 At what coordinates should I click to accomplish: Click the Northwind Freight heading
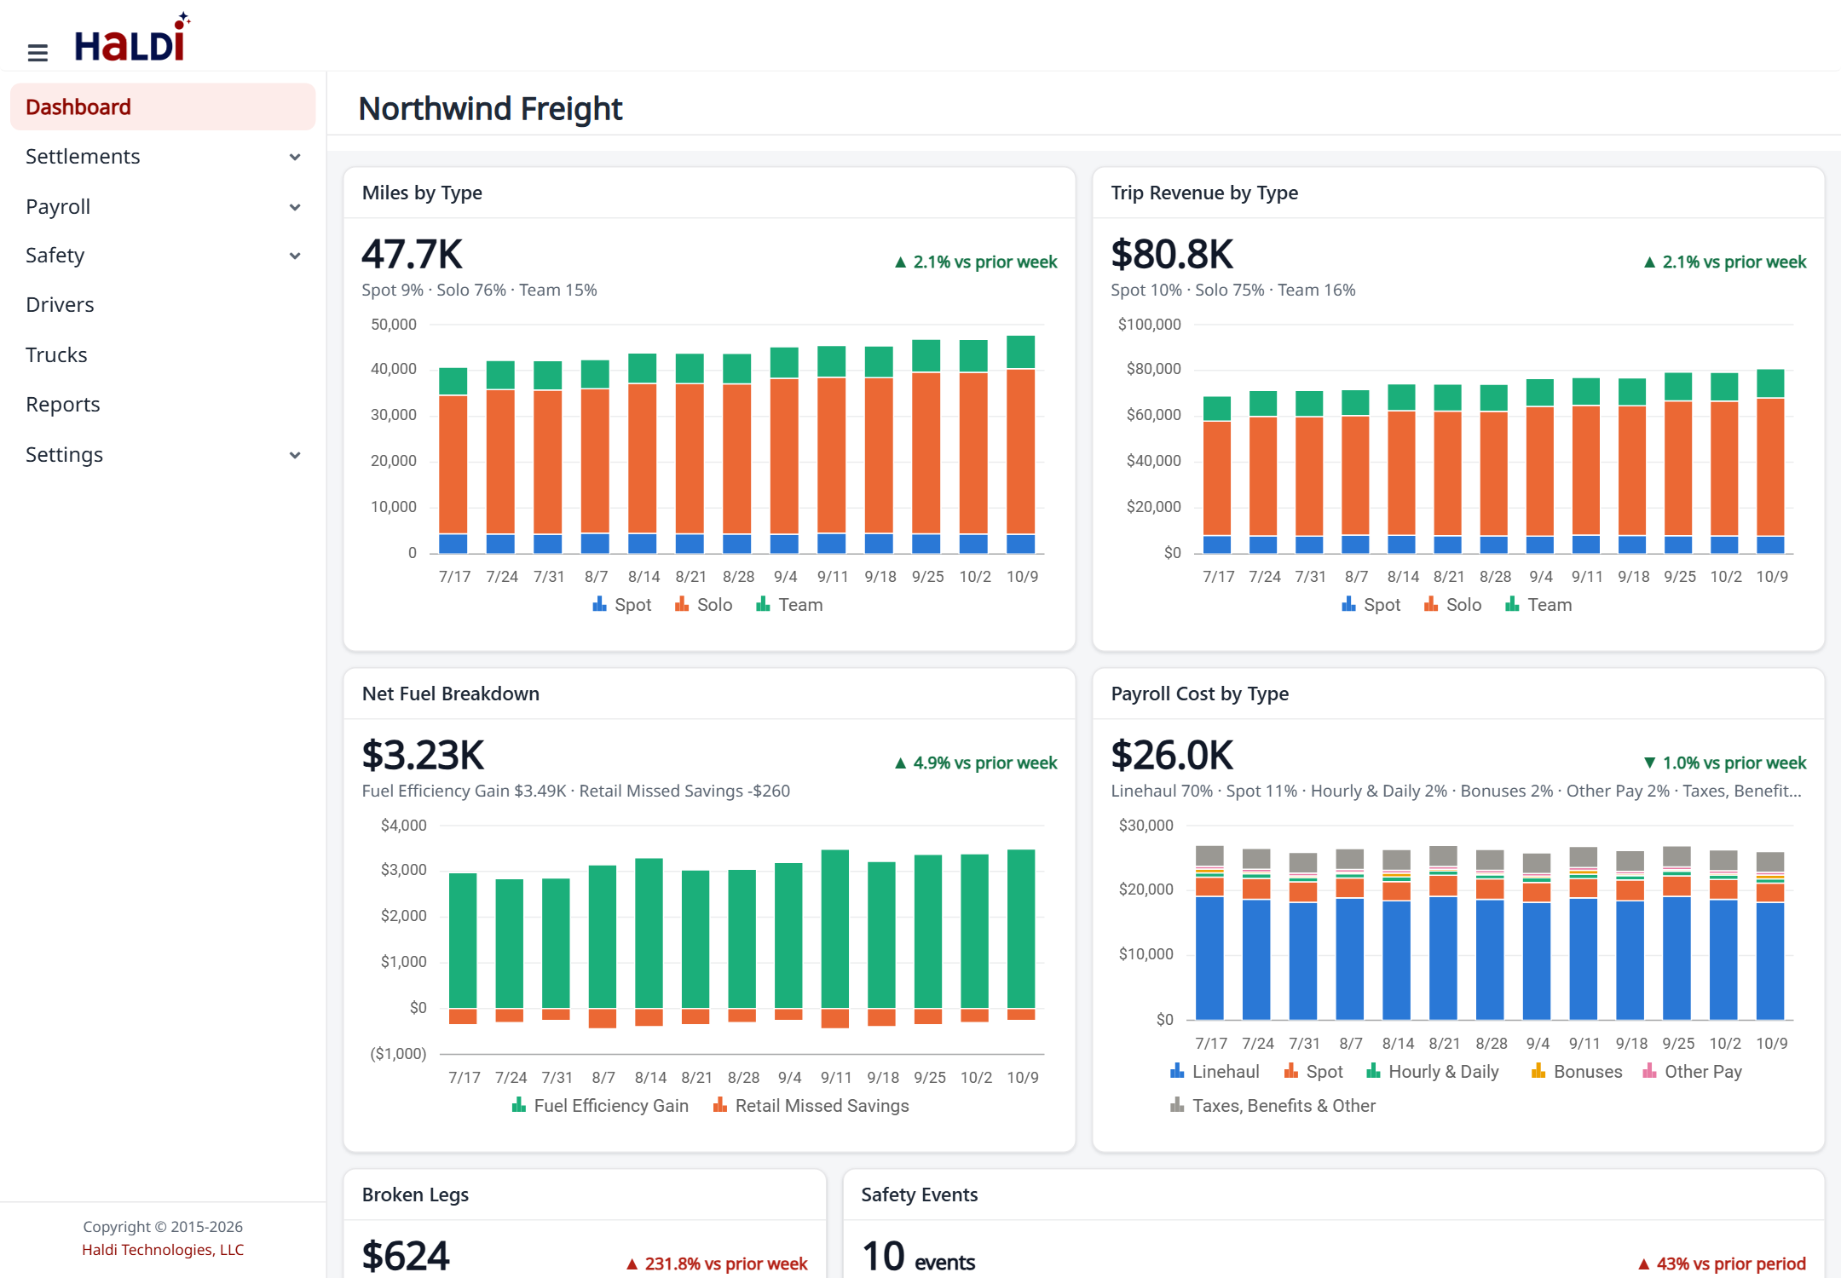[x=491, y=109]
